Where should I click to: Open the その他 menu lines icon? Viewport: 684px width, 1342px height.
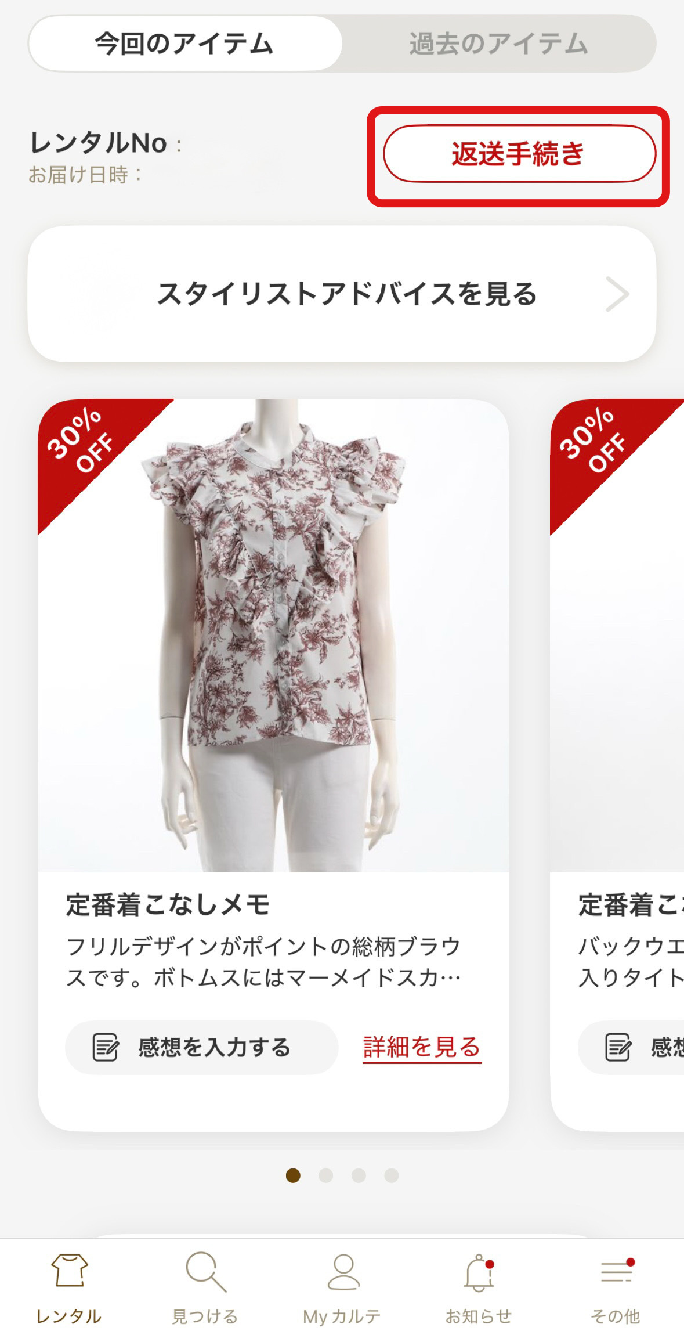tap(617, 1270)
